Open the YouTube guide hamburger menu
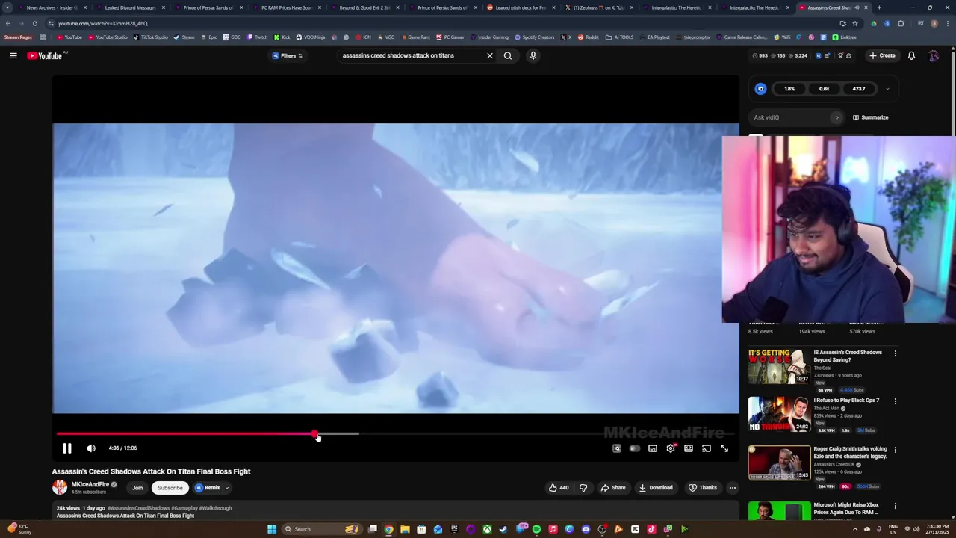The image size is (956, 538). [x=13, y=55]
